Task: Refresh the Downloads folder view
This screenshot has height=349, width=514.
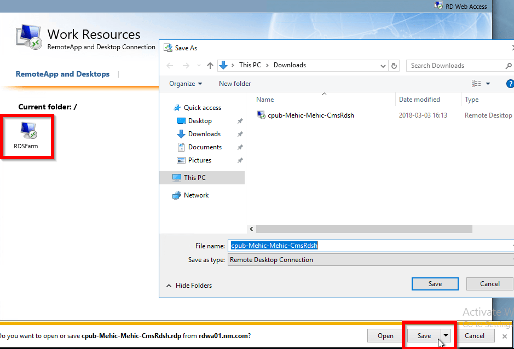Action: [394, 65]
